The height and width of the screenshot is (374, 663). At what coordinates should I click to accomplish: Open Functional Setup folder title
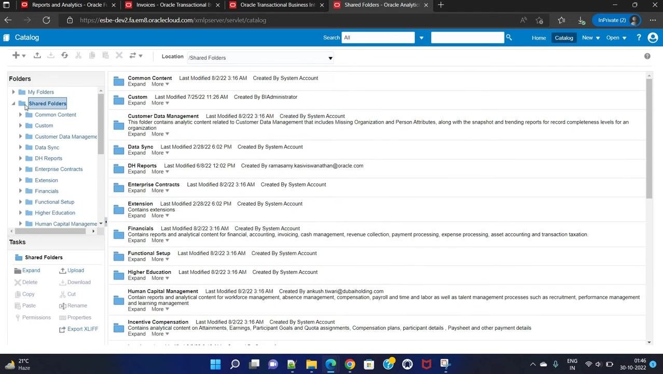click(149, 253)
